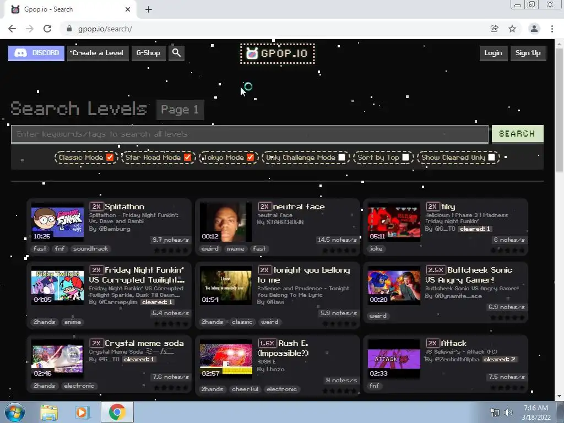Open Rush E level thumbnail

click(x=226, y=359)
